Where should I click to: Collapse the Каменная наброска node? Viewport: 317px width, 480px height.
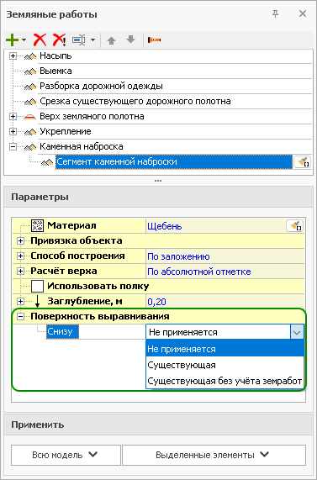[13, 146]
